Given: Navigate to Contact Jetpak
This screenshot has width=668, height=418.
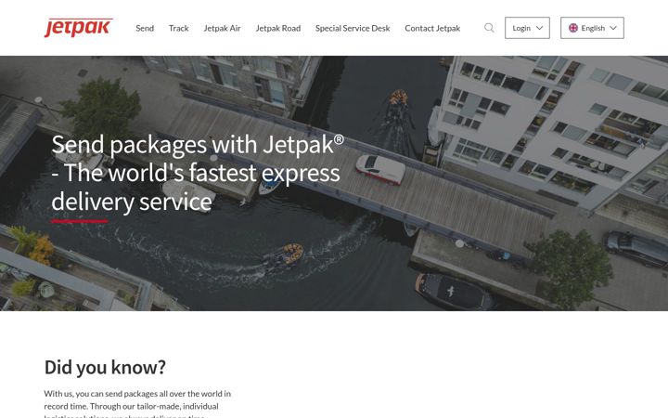Looking at the screenshot, I should coord(432,28).
